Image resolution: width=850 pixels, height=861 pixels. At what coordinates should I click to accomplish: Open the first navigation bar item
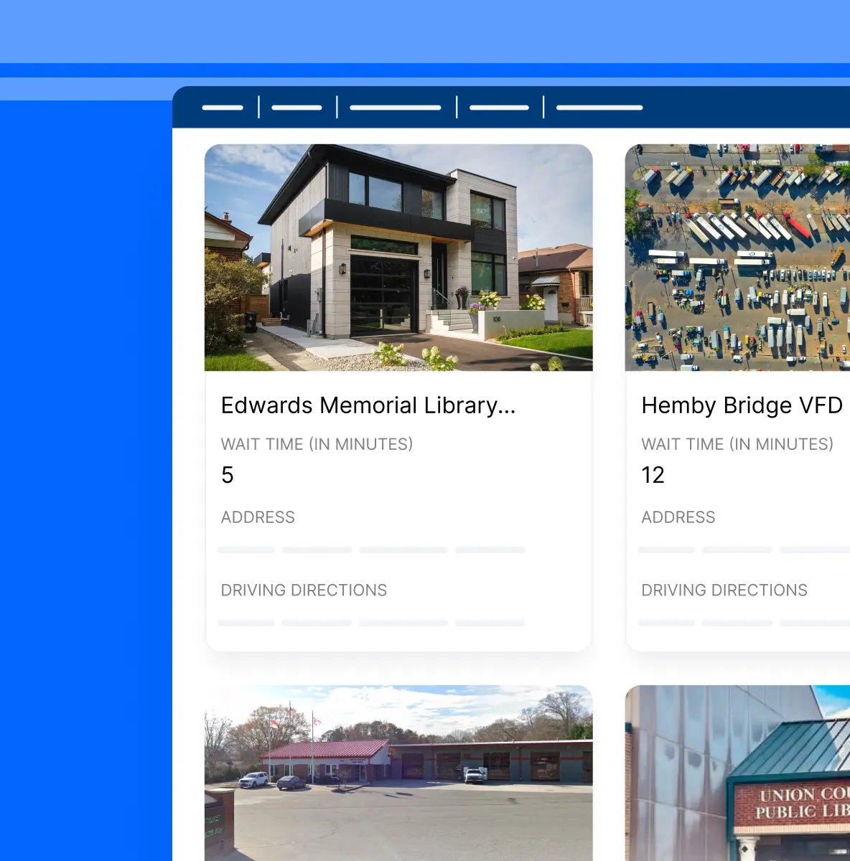223,108
